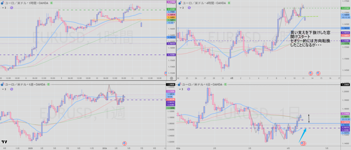Click the EURUSD symbol icon on 1-hour chart

click(x=2, y=2)
